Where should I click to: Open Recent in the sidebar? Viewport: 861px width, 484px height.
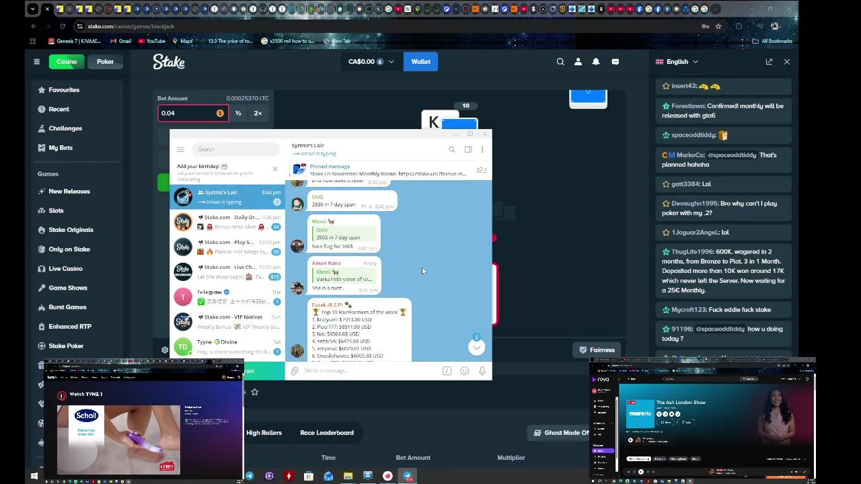pos(59,109)
